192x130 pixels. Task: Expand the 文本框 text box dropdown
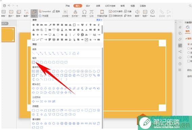tap(66, 13)
